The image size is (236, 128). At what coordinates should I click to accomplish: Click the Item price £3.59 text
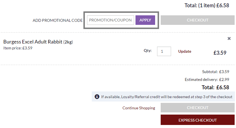tap(18, 48)
